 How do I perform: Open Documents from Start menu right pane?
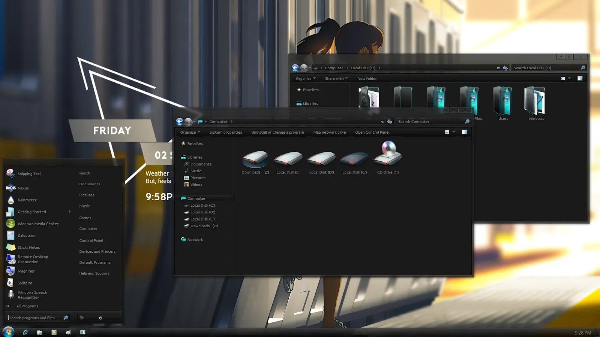pyautogui.click(x=90, y=184)
